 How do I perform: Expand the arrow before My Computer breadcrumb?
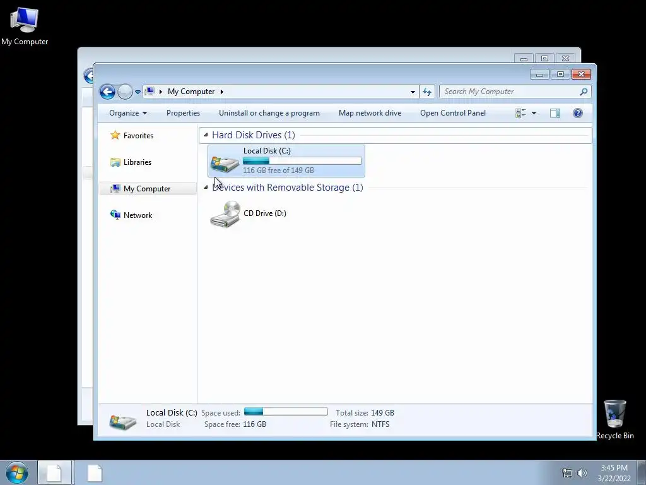coord(161,92)
